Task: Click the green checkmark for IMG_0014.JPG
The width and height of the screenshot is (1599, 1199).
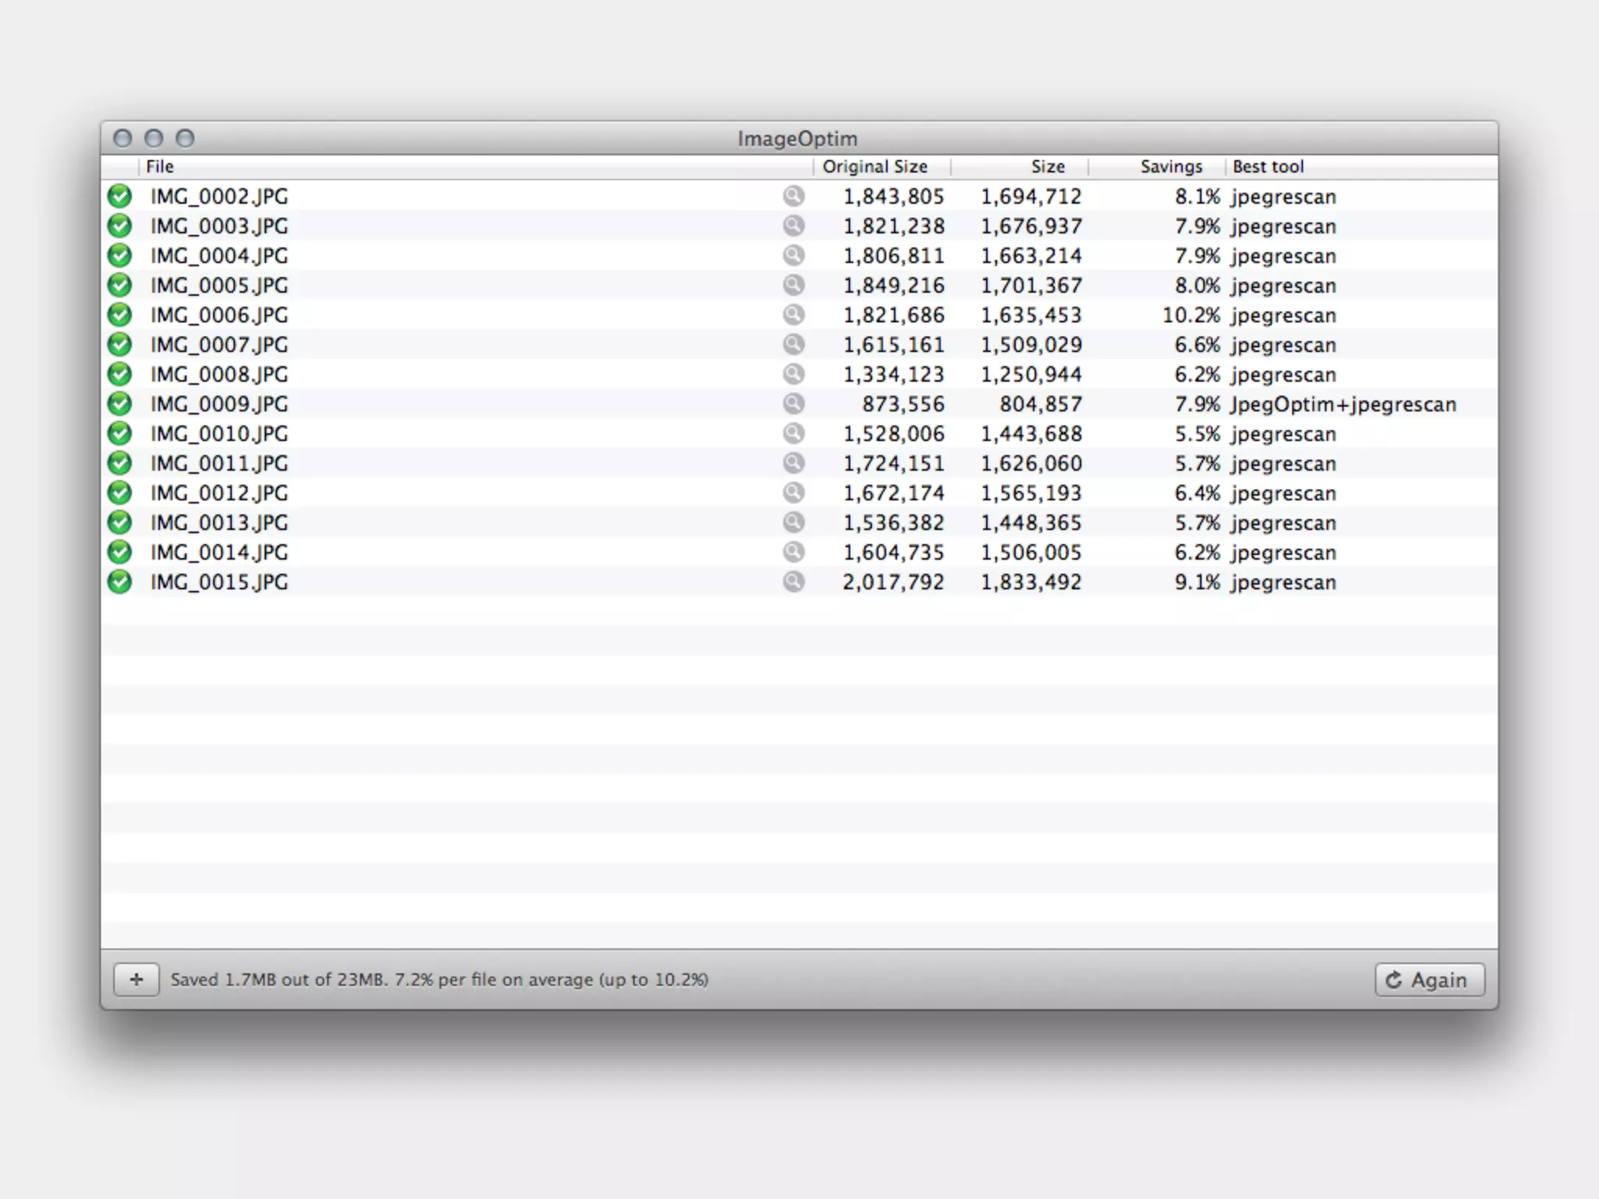Action: tap(119, 552)
